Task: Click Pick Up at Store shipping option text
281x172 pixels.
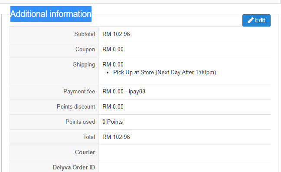Action: pos(165,73)
